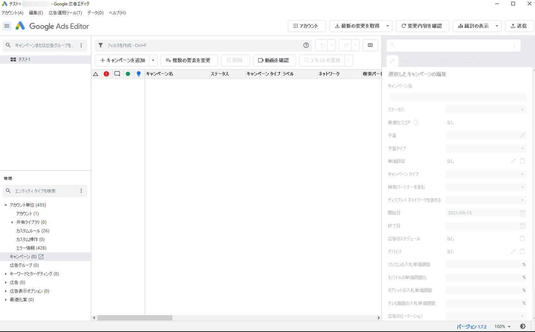Collapse the アカウント単位 tree node

pos(6,205)
